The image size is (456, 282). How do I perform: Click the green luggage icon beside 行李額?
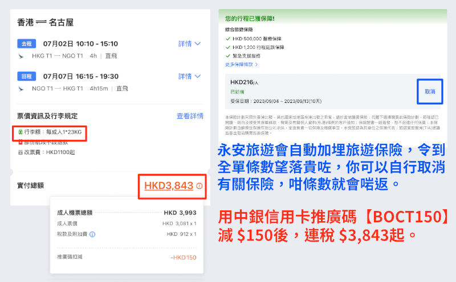[x=21, y=132]
